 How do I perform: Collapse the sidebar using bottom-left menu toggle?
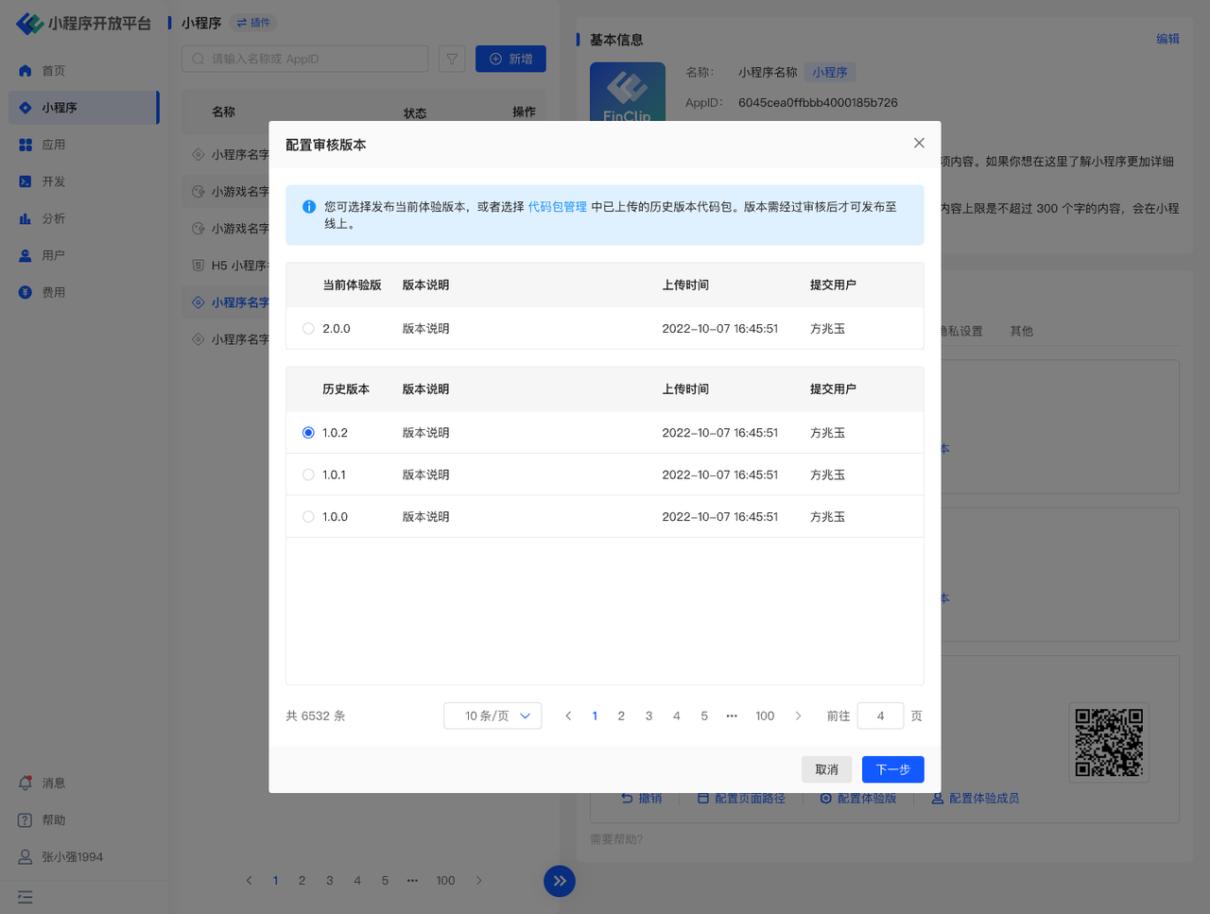(26, 897)
